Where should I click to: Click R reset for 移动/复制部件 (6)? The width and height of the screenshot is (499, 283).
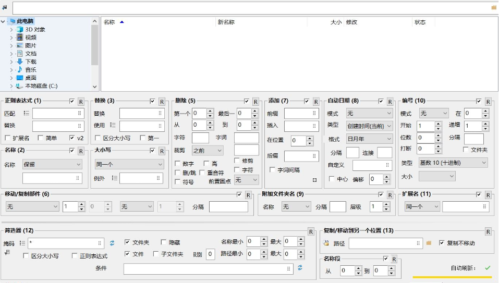tap(248, 195)
